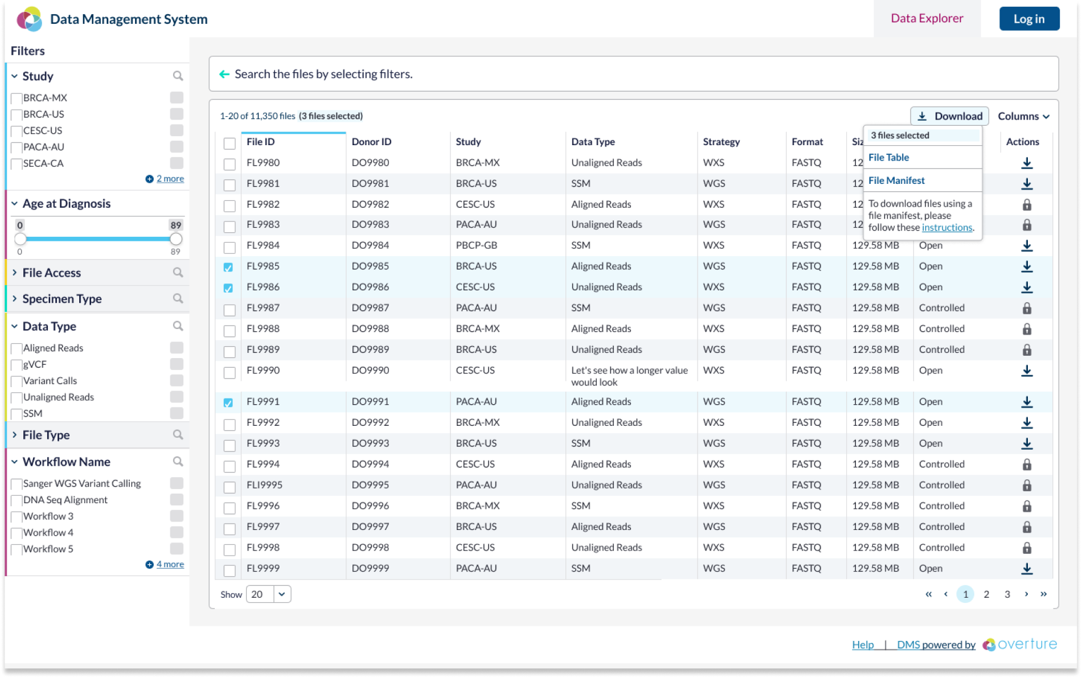The image size is (1082, 678).
Task: Collapse the Data Type filter section
Action: coord(14,326)
